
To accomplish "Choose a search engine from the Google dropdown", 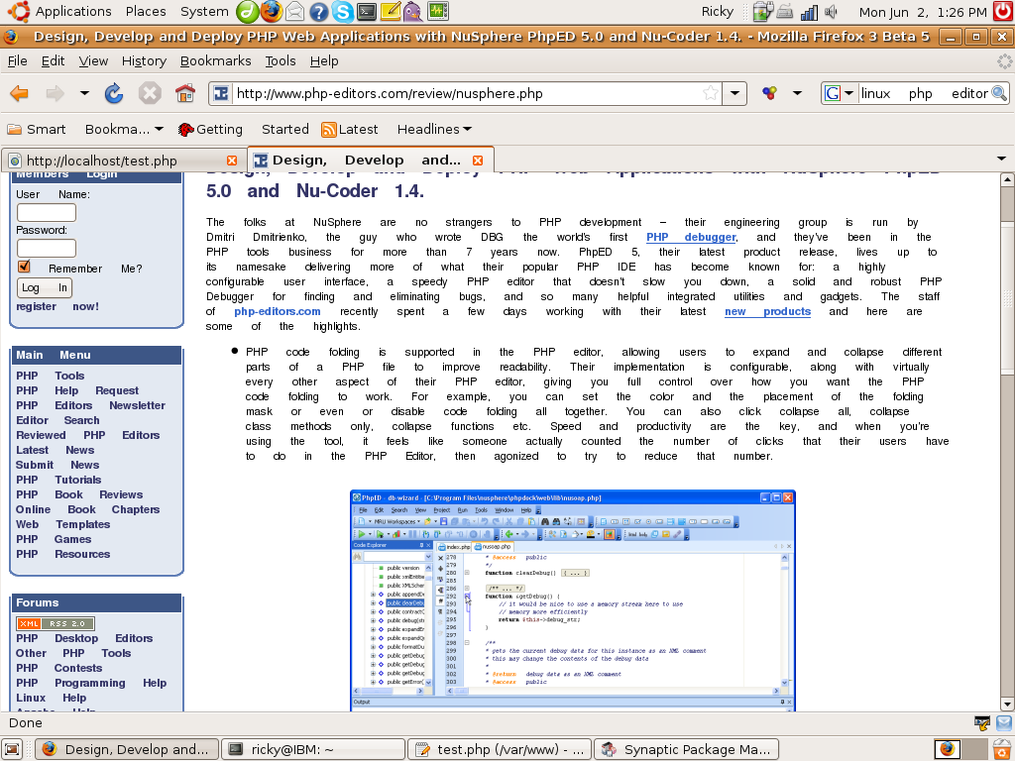I will coord(839,93).
